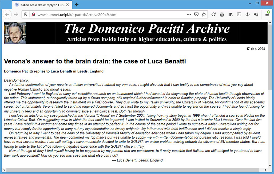The width and height of the screenshot is (274, 174).
Task: Show insecure connection padlock details
Action: pos(33,15)
